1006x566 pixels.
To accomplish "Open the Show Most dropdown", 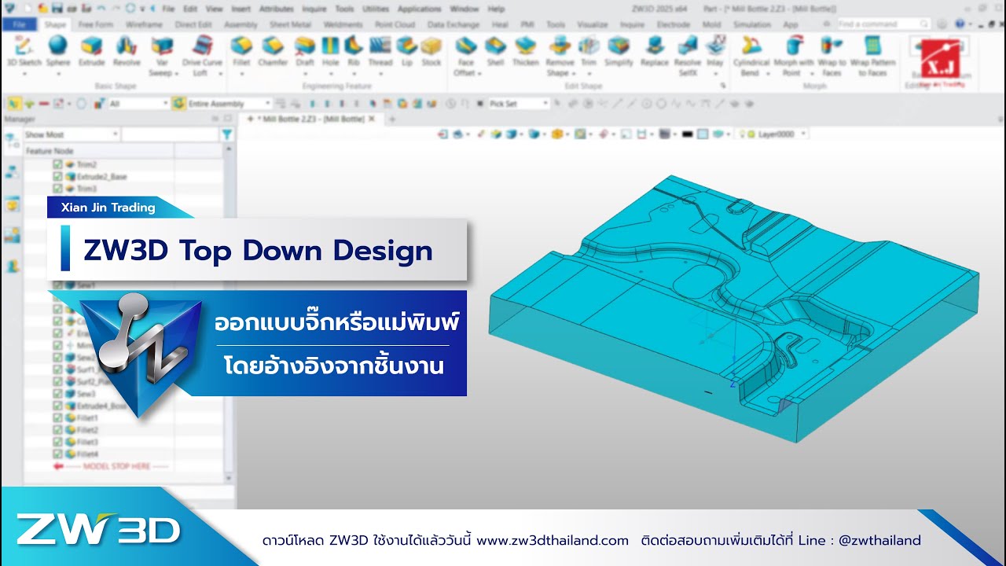I will 72,135.
